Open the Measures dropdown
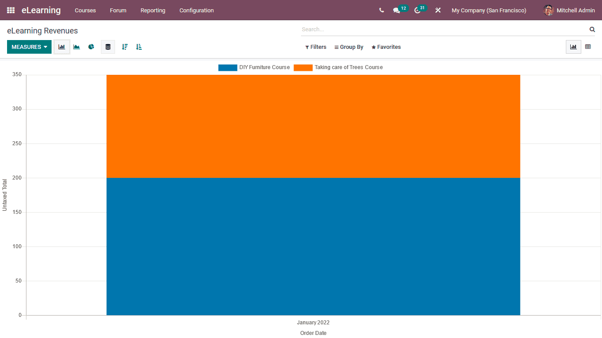Screen dimensions: 602x338 pos(29,47)
